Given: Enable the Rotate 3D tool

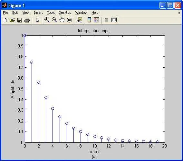Looking at the screenshot, I should pyautogui.click(x=70, y=20).
